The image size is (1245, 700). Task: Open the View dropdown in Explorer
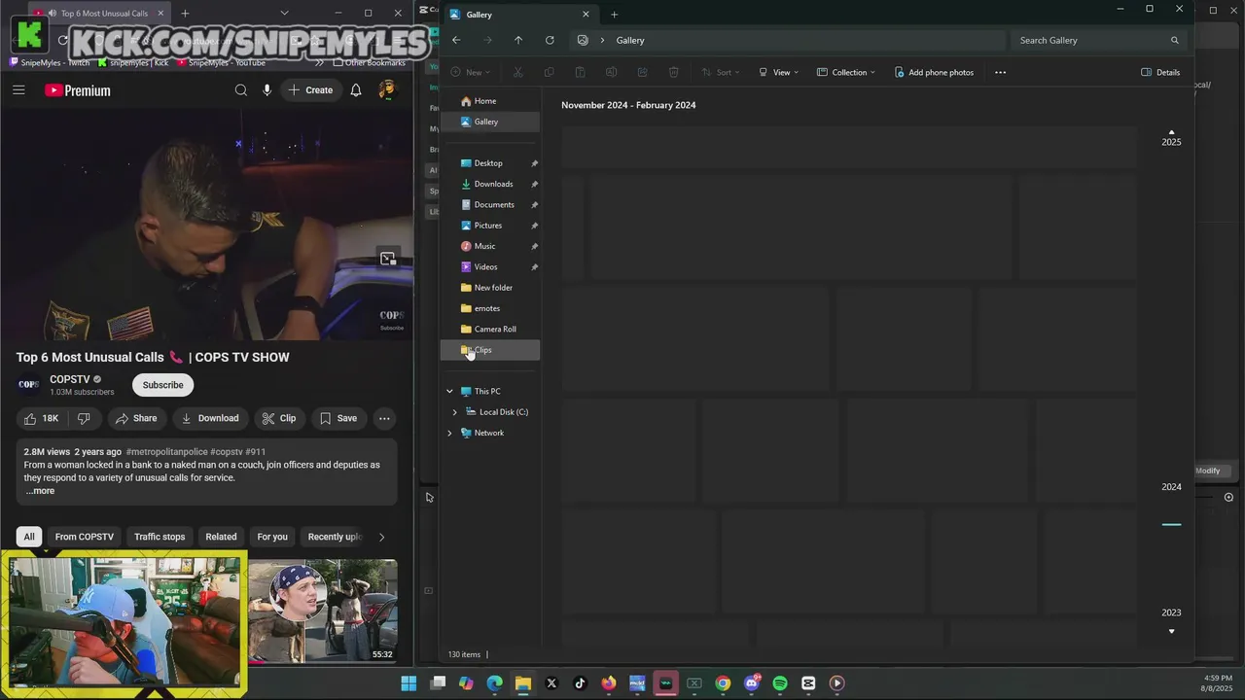point(778,72)
